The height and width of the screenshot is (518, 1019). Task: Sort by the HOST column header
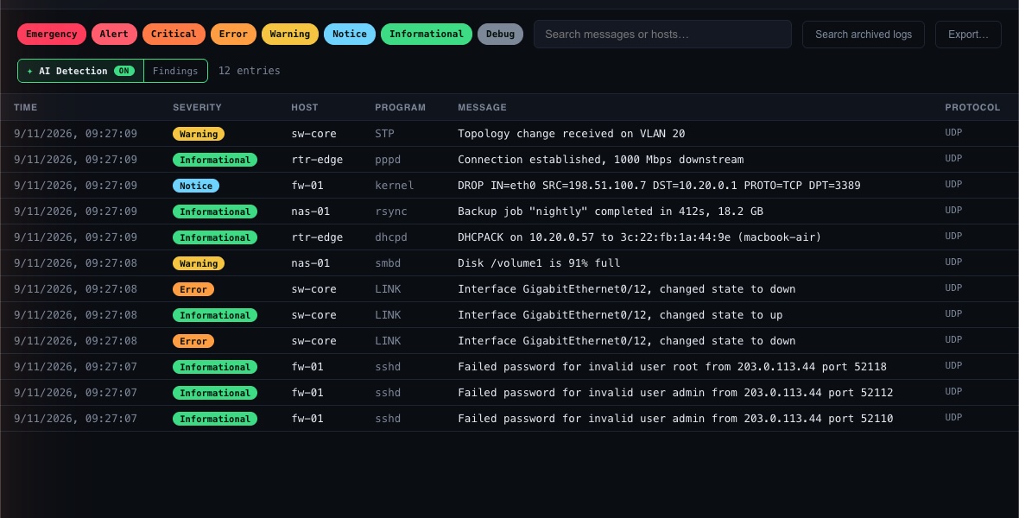coord(304,107)
